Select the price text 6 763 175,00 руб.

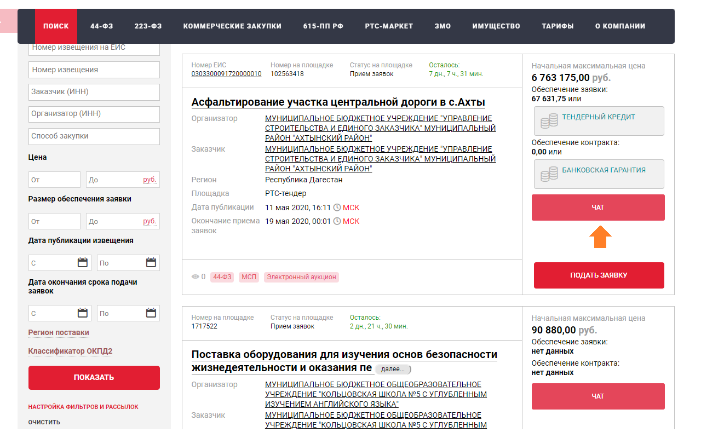[x=571, y=78]
